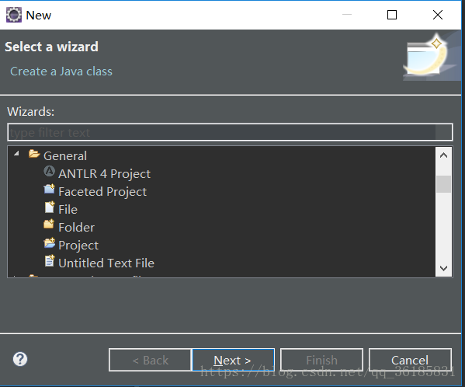Select the Project wizard label
Image resolution: width=465 pixels, height=387 pixels.
click(78, 246)
